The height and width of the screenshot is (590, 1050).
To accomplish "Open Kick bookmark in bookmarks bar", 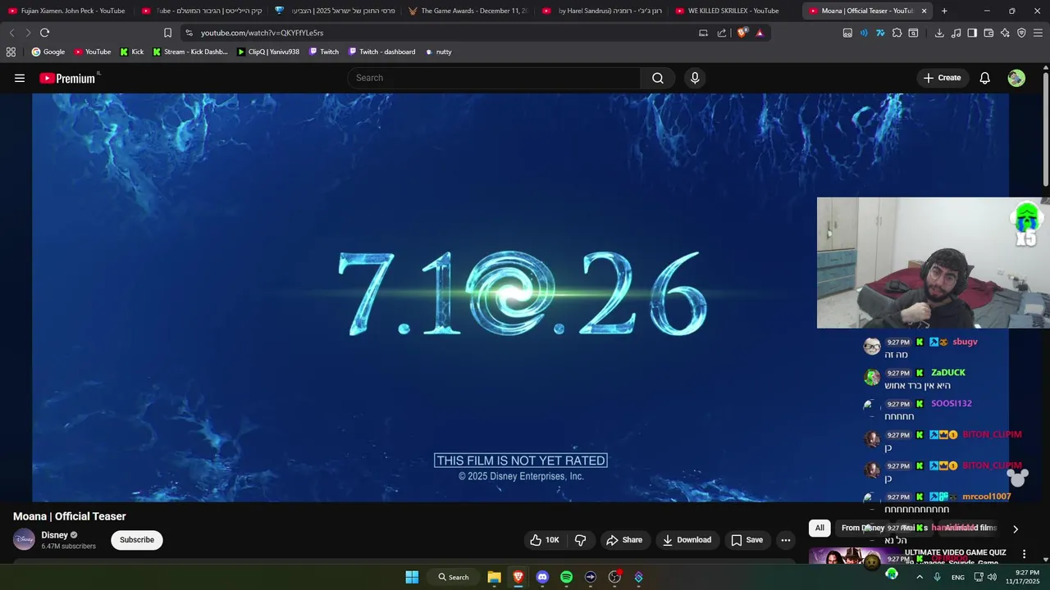I will 131,52.
